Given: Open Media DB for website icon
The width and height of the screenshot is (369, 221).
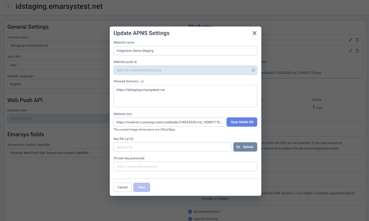Looking at the screenshot, I should coord(242,122).
